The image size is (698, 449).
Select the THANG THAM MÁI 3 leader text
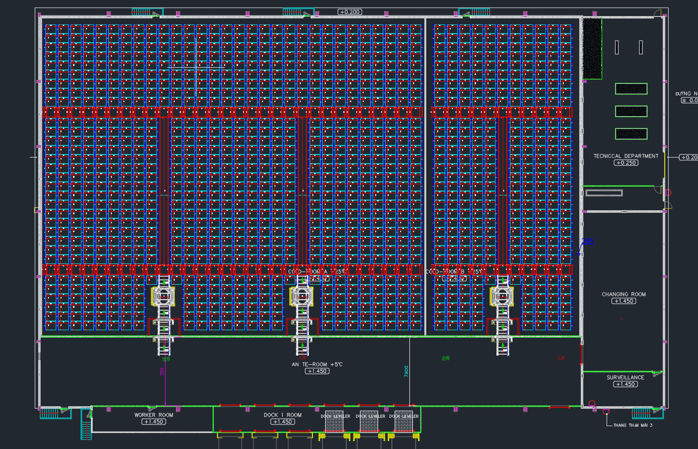tap(632, 425)
